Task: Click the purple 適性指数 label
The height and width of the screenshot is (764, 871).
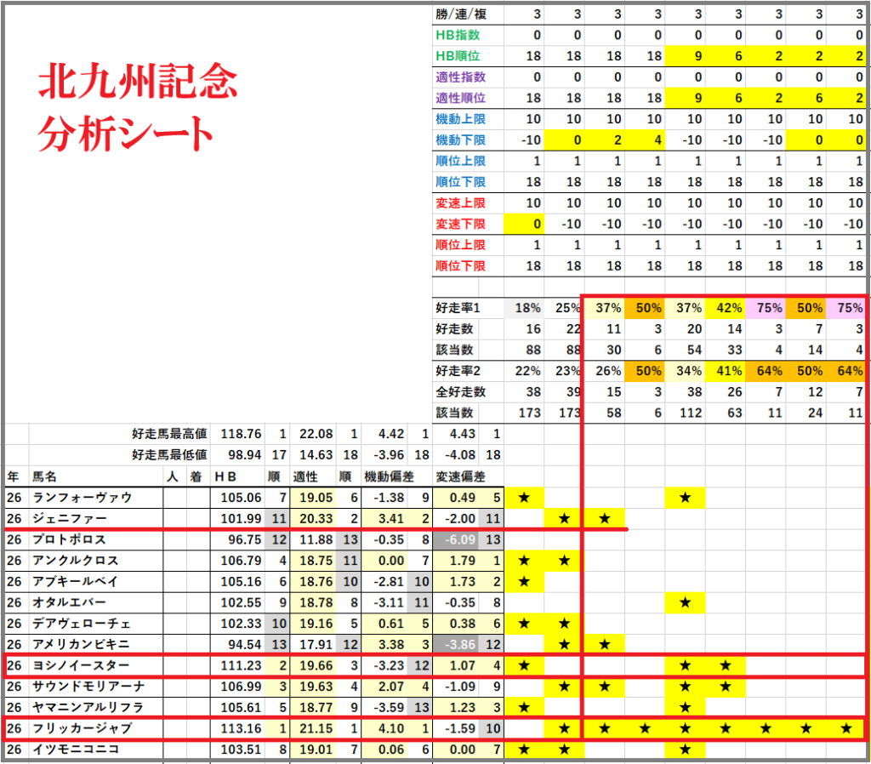Action: [x=460, y=77]
